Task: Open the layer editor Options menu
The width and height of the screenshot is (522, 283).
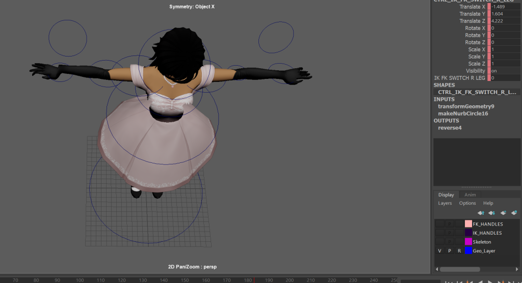Action: point(467,203)
